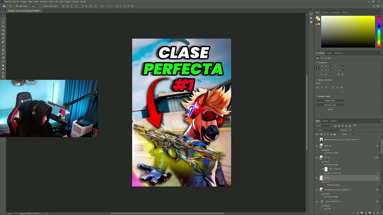Hide the mp5 evo layer
Screen dimensions: 383x215
pyautogui.click(x=317, y=158)
